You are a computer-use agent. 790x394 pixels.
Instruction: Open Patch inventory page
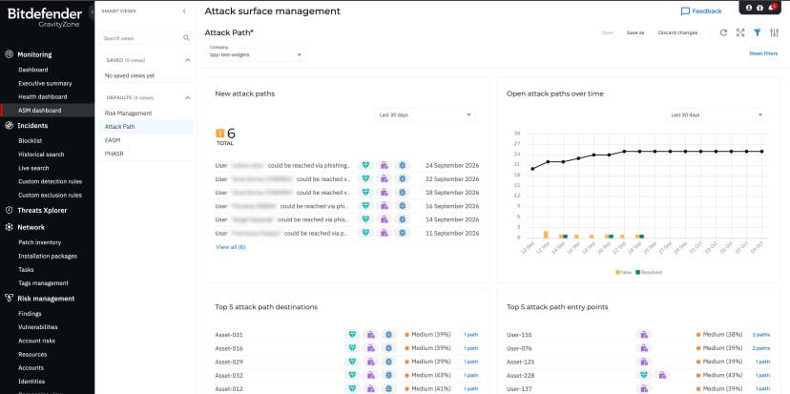[x=40, y=242]
